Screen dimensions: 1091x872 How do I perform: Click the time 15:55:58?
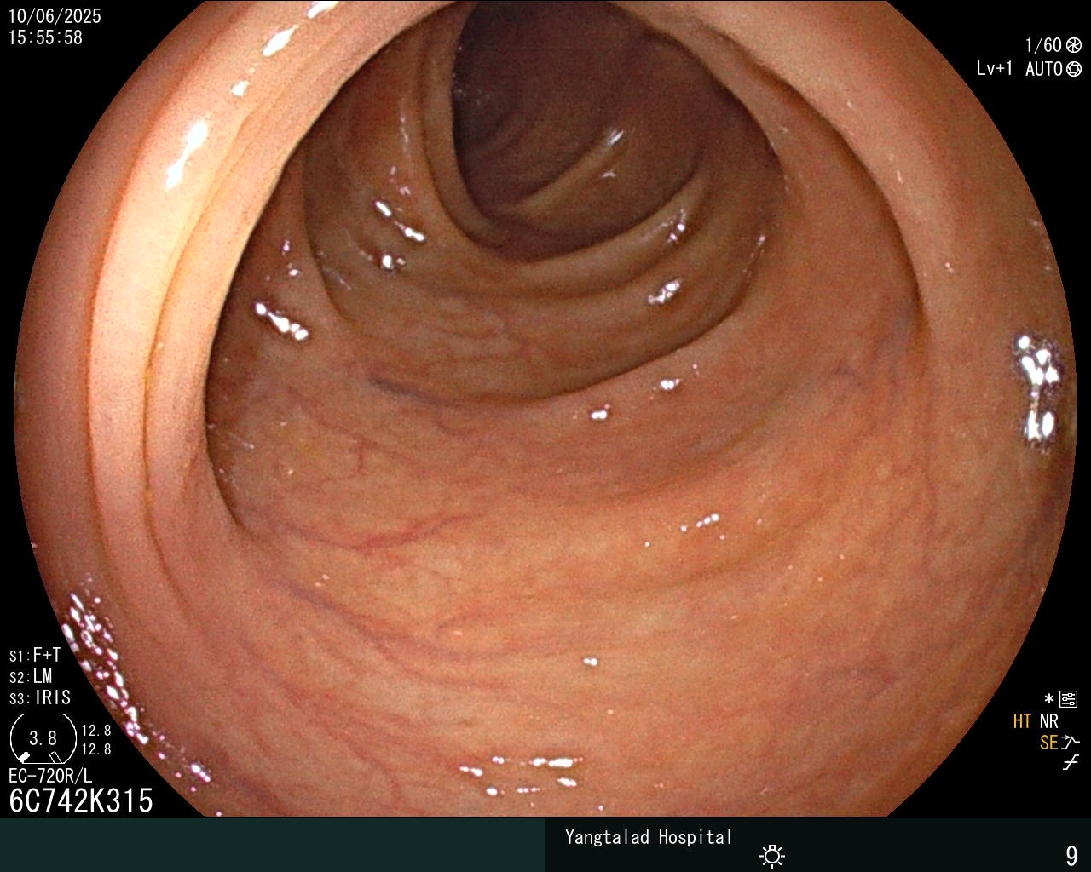tap(45, 37)
